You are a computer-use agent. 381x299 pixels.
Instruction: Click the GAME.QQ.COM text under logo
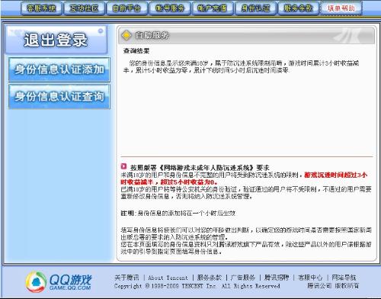[70, 288]
